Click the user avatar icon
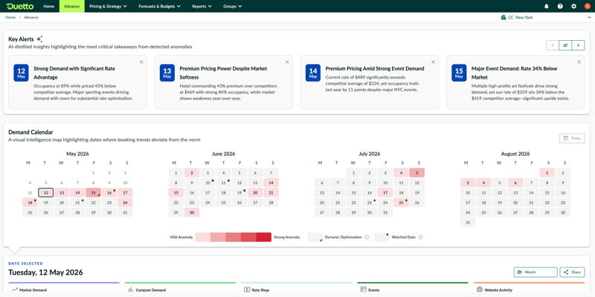This screenshot has width=595, height=297. pos(587,7)
